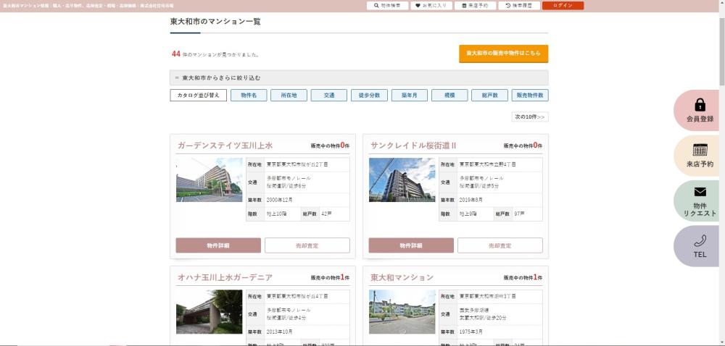
Task: Click address 東京都東大和市立野4丁目
Action: [488, 164]
